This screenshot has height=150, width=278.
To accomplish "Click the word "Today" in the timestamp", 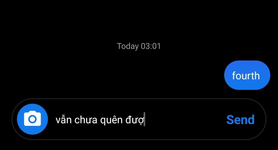I will point(128,47).
